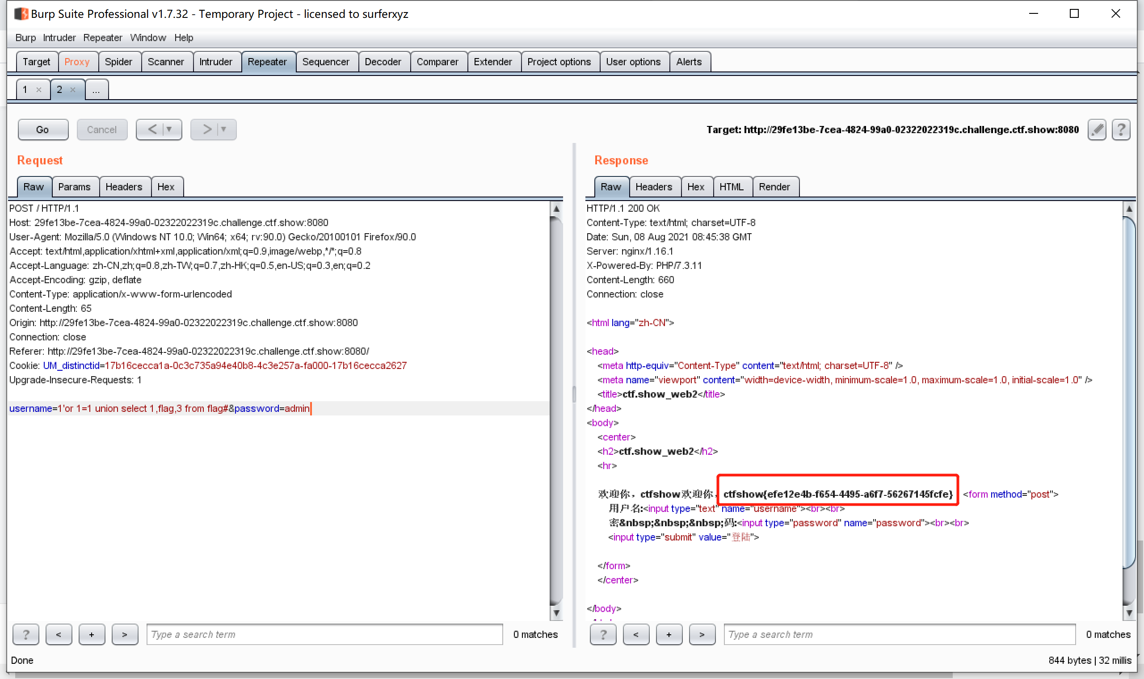Image resolution: width=1144 pixels, height=679 pixels.
Task: Open the Intruder menu
Action: 59,38
